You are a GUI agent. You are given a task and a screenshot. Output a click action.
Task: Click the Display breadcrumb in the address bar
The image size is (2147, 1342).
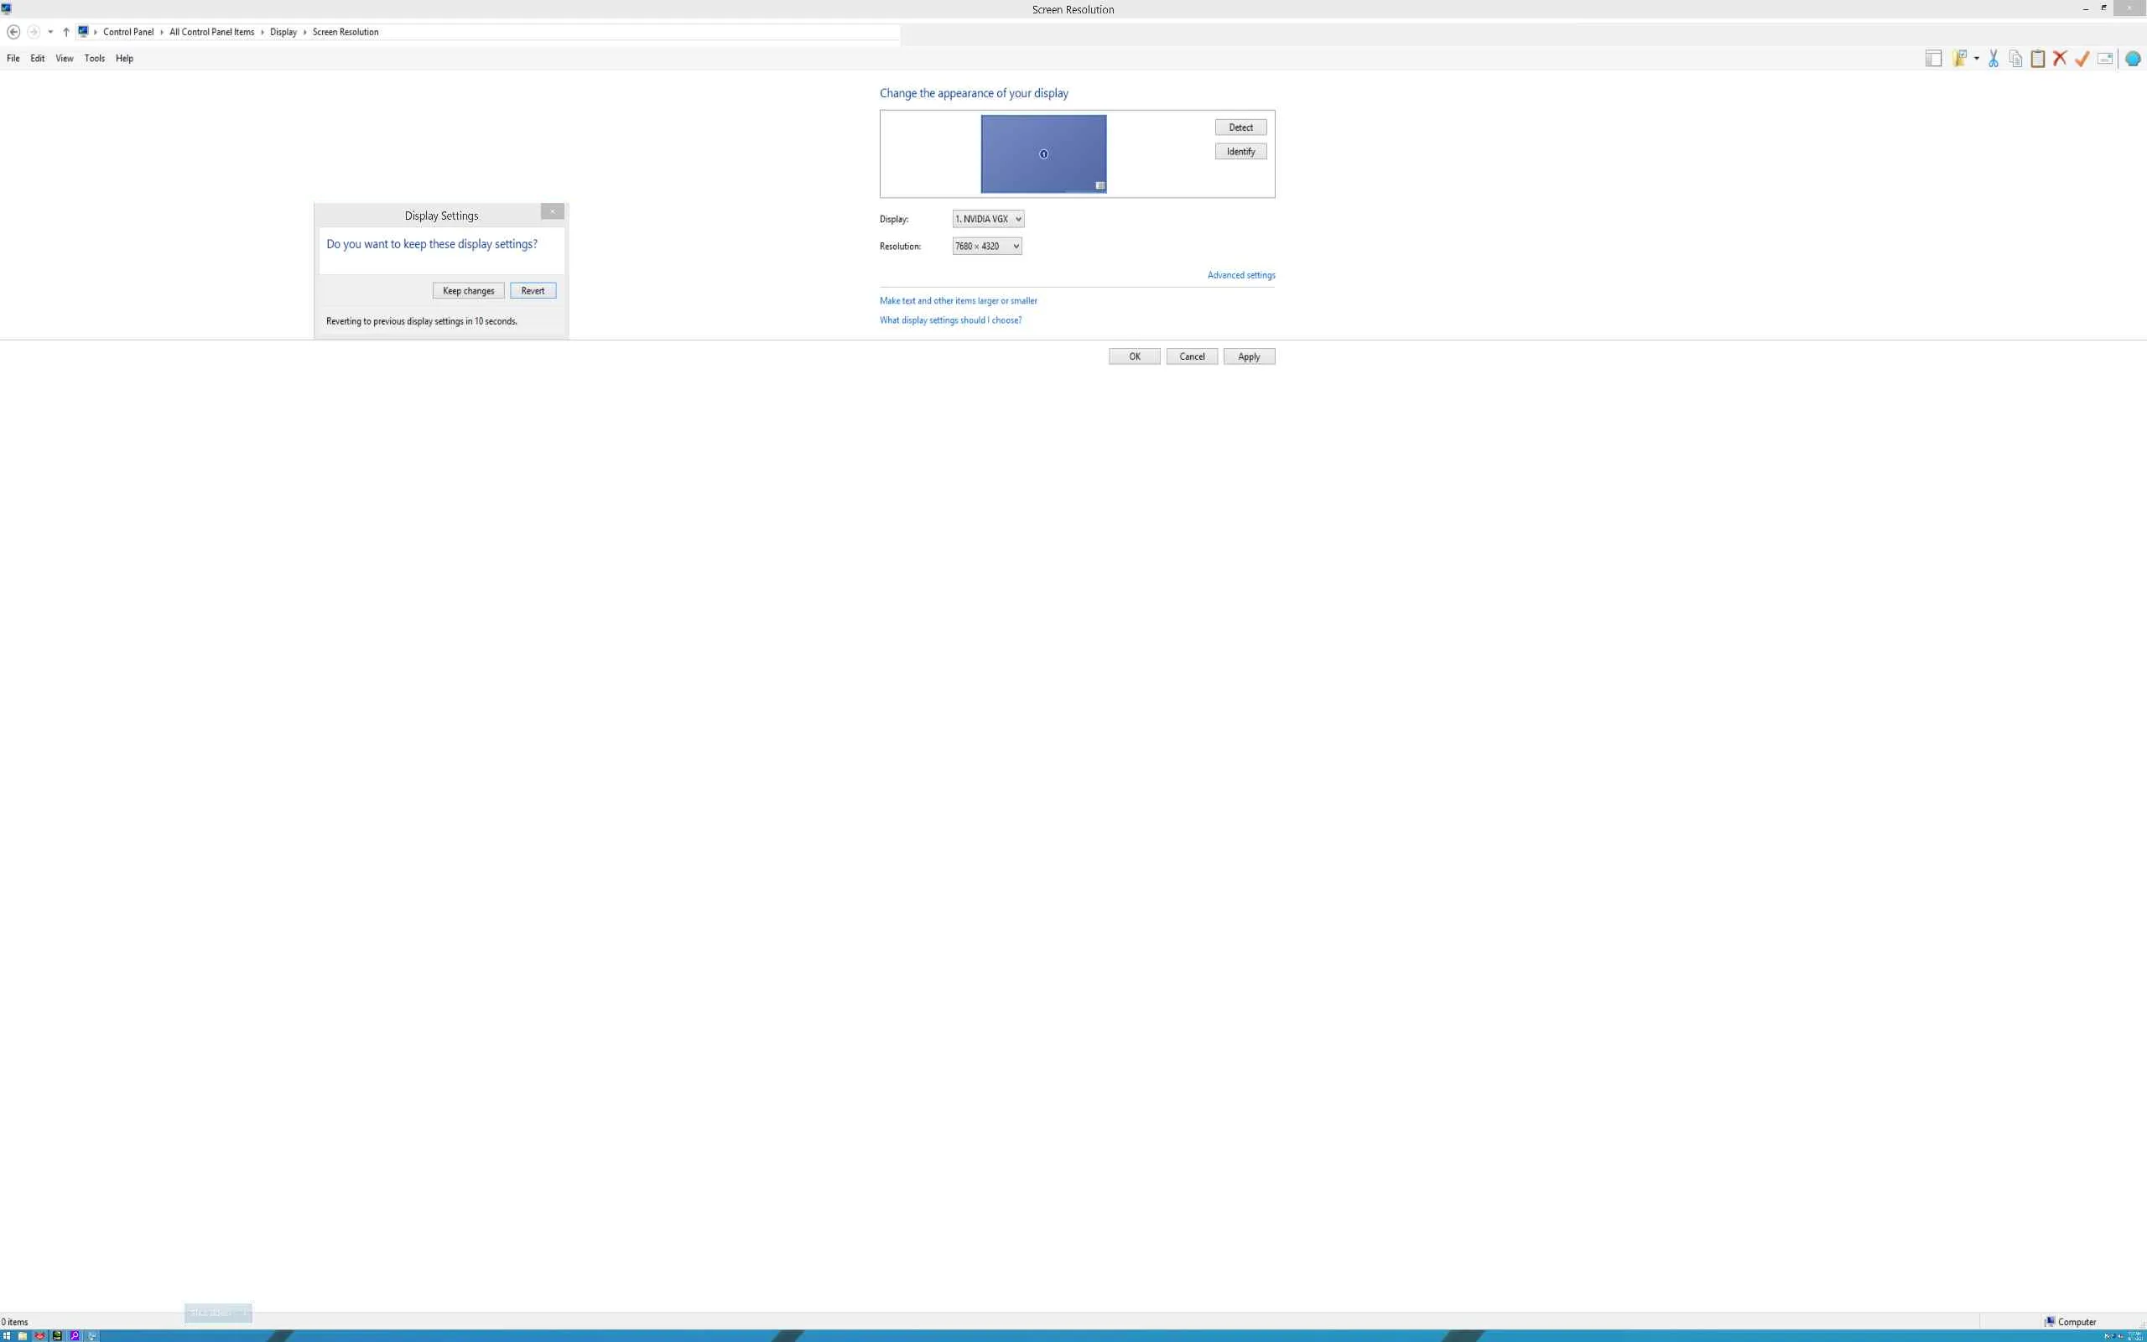click(283, 32)
